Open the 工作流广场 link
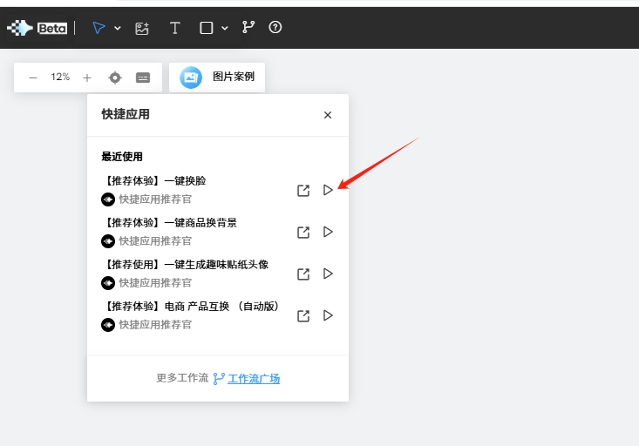 pos(253,378)
